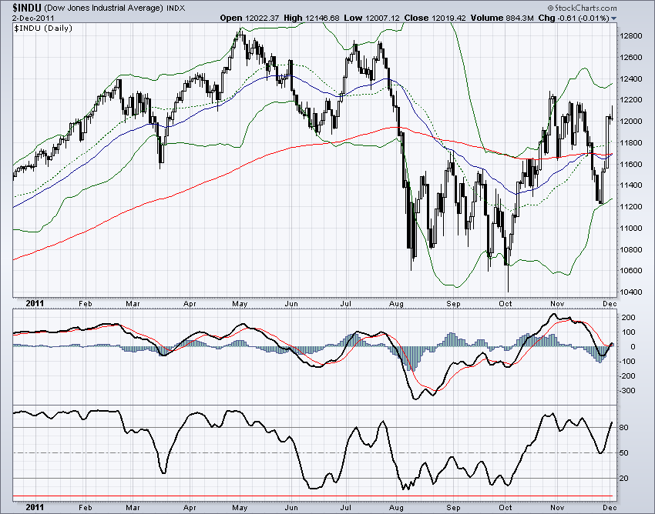The width and height of the screenshot is (655, 514).
Task: Click the 12400 price axis label
Action: point(631,78)
